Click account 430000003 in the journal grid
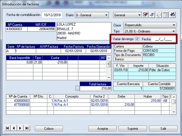Screen dimensions: 182x136 click(x=18, y=101)
